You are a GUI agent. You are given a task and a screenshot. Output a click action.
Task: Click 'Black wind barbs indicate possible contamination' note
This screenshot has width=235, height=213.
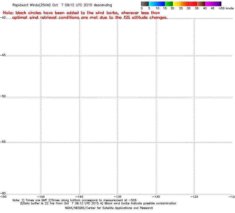tap(140, 203)
